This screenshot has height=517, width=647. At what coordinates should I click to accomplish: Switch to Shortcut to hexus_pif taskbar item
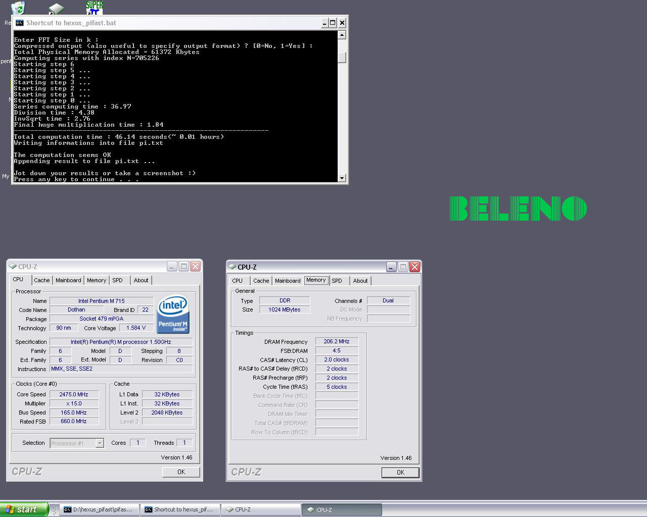(x=180, y=509)
